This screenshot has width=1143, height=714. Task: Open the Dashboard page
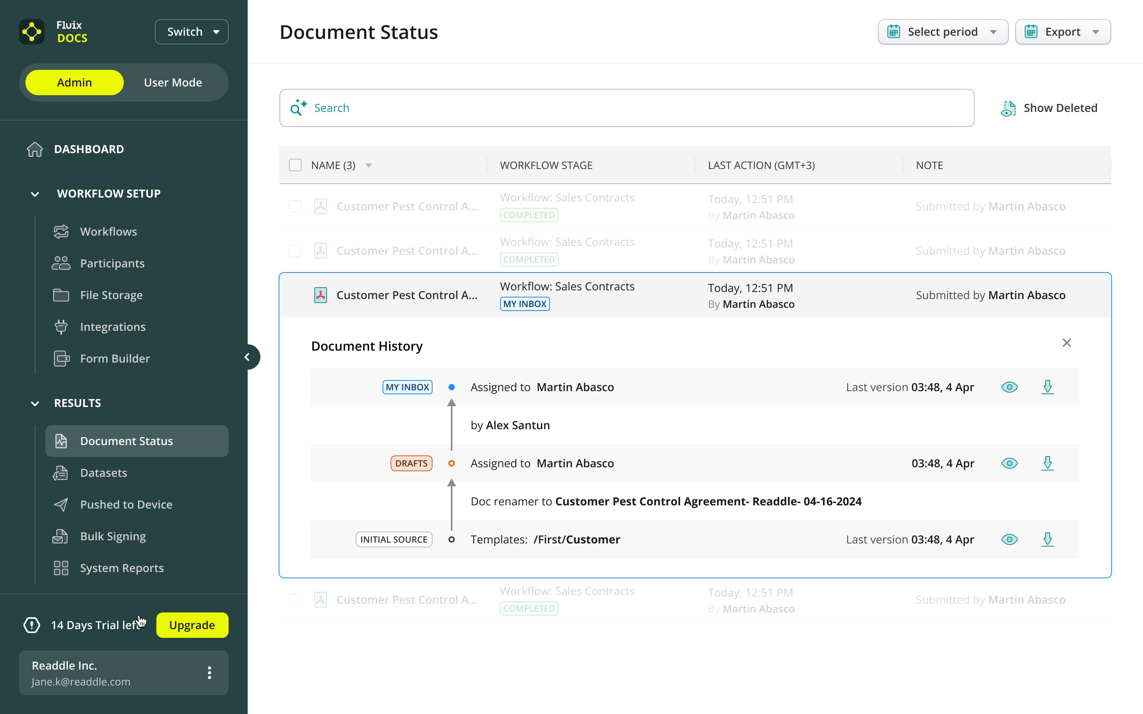pyautogui.click(x=89, y=149)
